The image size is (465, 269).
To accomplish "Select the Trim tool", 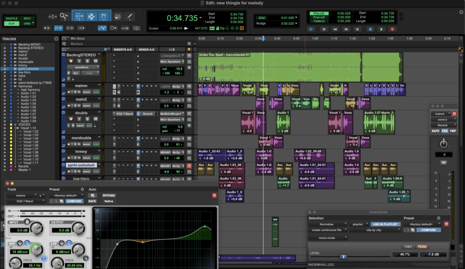I will pos(79,15).
